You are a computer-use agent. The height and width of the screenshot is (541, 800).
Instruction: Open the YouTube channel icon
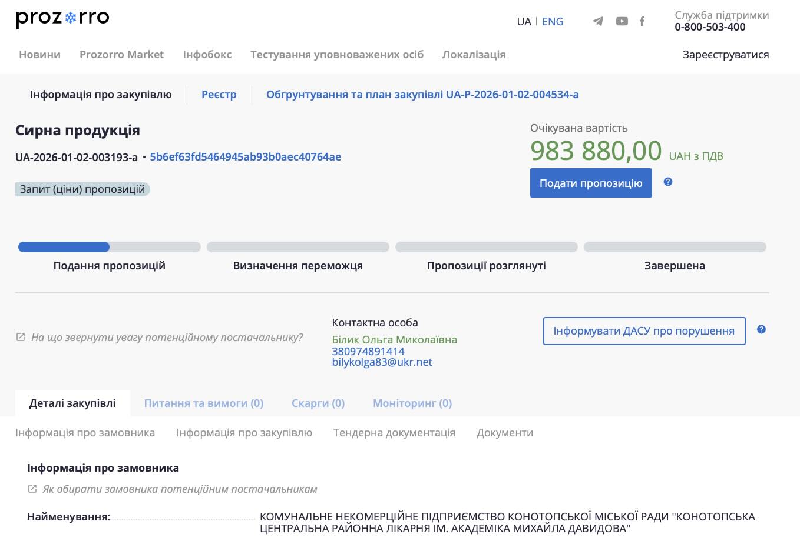click(622, 22)
